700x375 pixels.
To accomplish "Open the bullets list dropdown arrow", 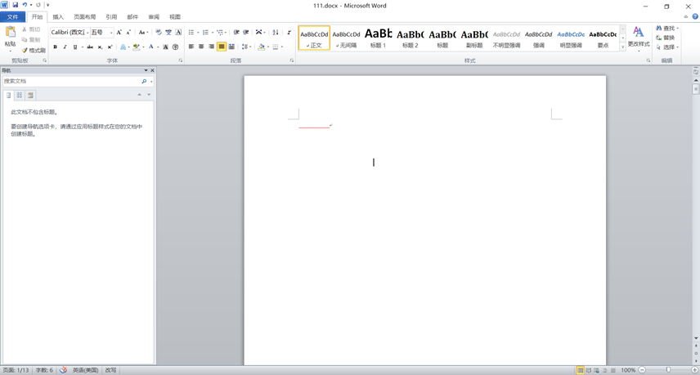I will (x=198, y=32).
